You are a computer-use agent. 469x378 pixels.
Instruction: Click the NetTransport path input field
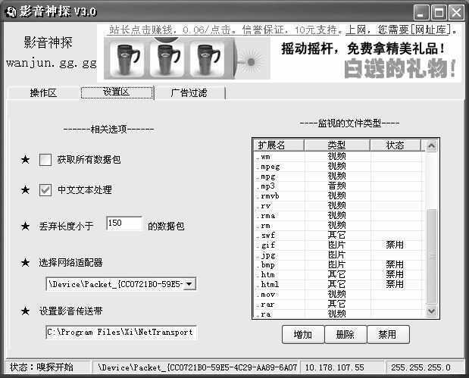pos(120,332)
